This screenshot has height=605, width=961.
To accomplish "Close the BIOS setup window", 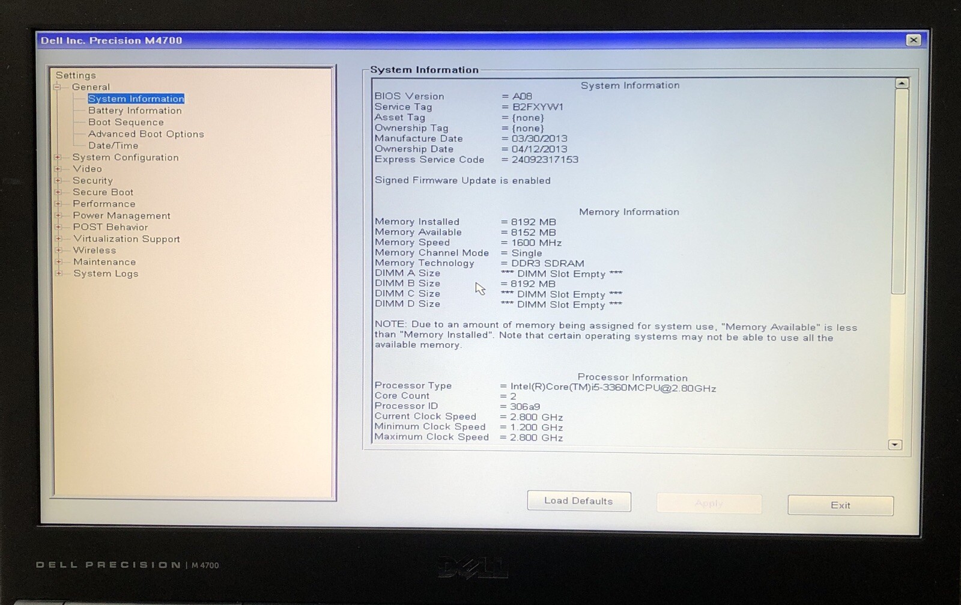I will click(x=914, y=40).
